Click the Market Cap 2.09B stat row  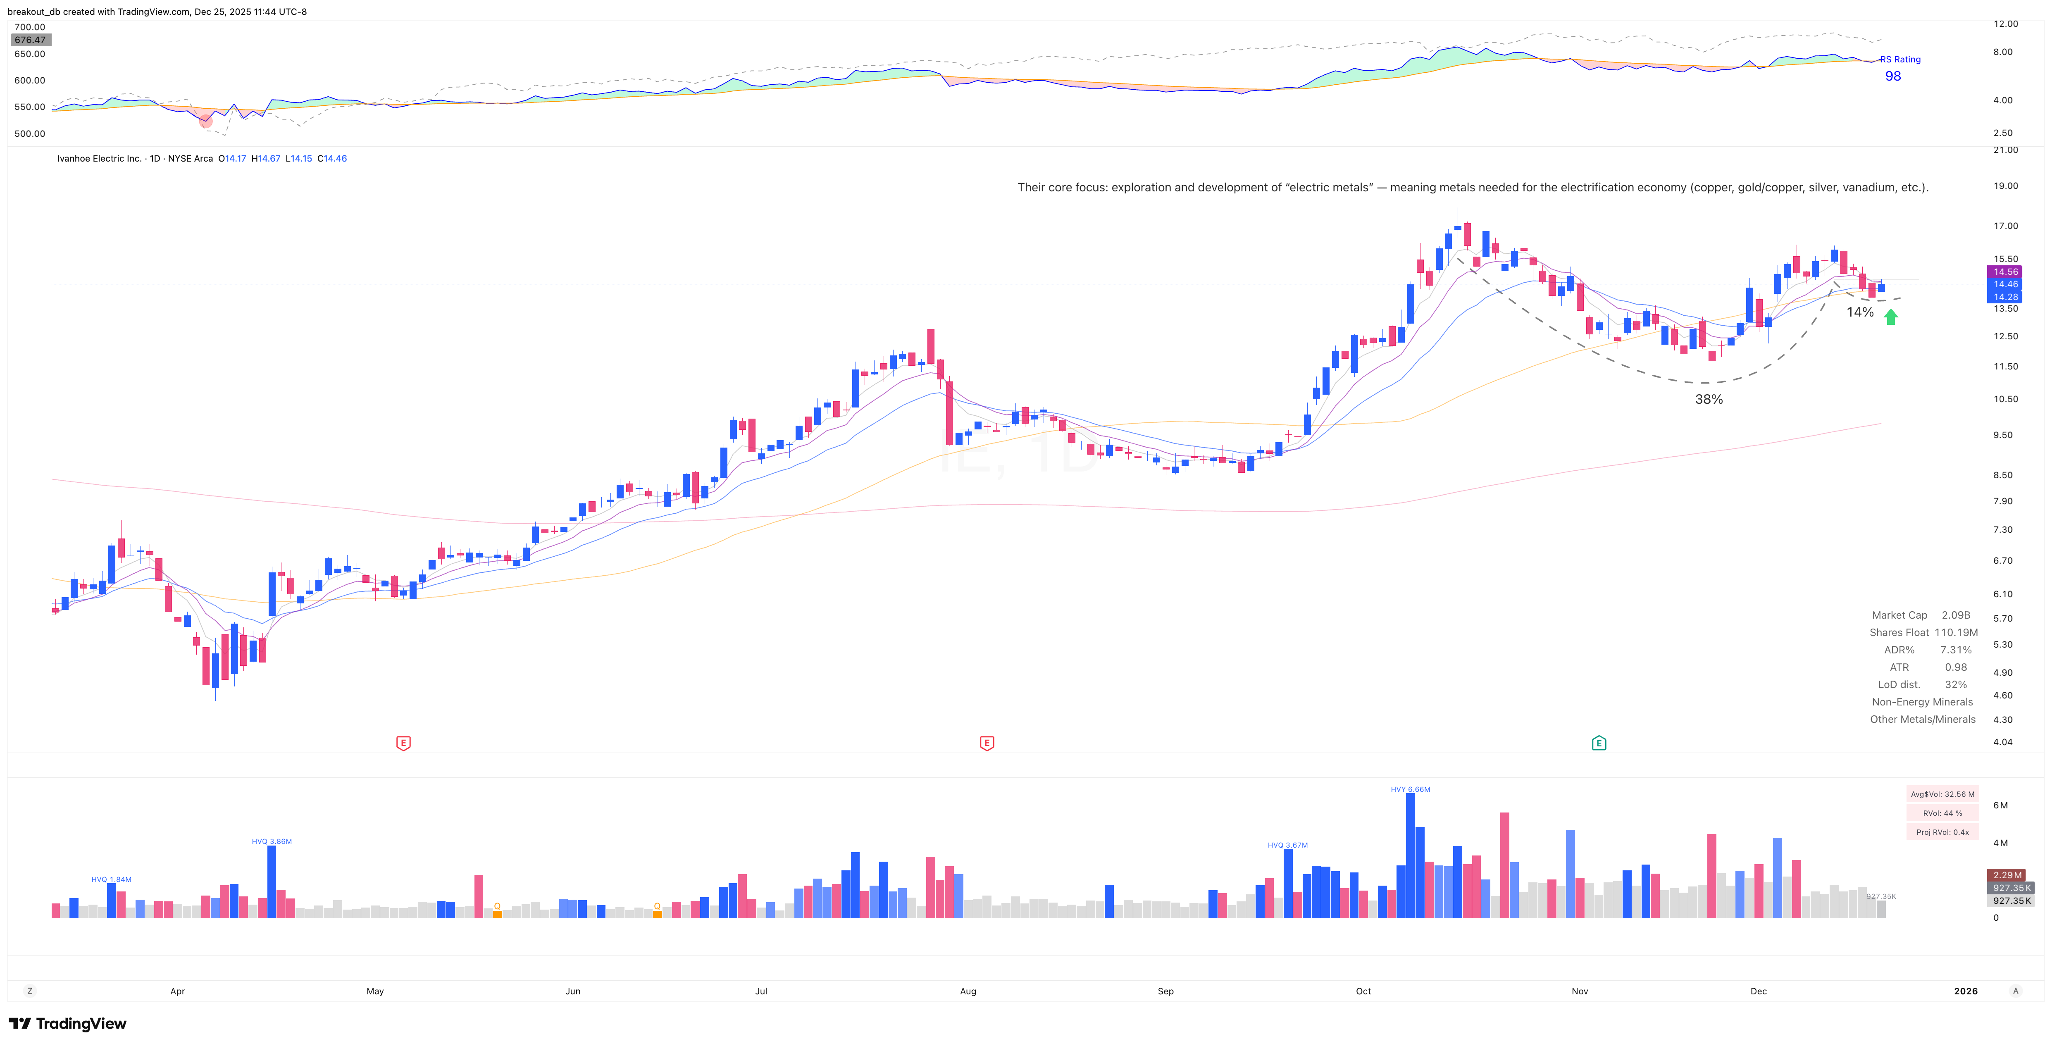[1921, 615]
